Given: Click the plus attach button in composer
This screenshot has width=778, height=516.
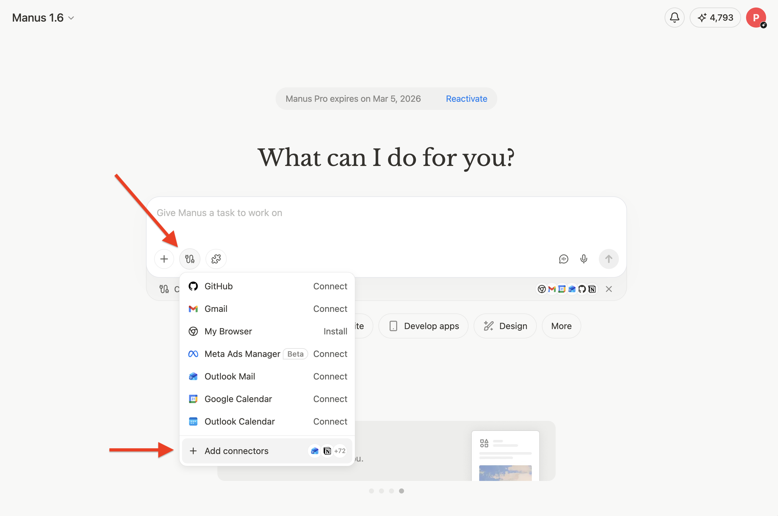Looking at the screenshot, I should (164, 259).
